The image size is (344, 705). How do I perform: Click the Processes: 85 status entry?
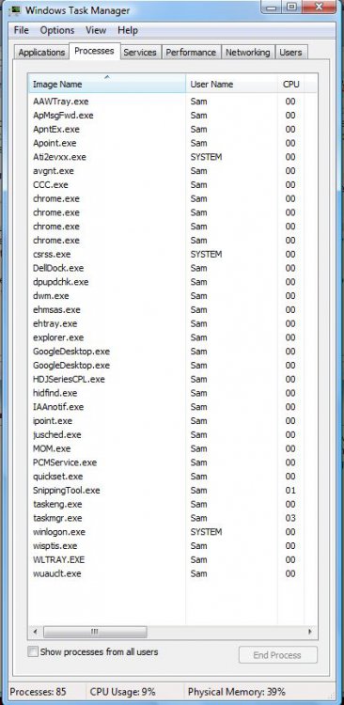coord(38,692)
